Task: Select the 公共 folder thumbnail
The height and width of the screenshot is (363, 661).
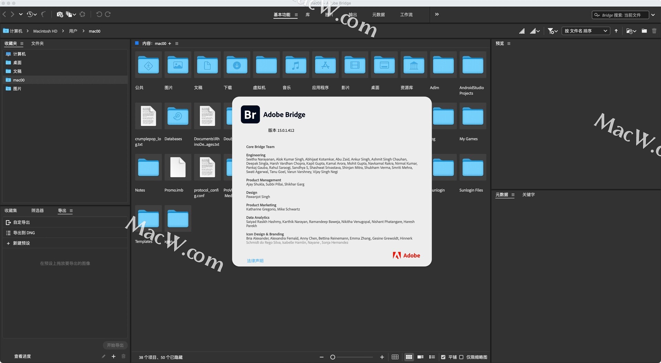Action: click(148, 65)
